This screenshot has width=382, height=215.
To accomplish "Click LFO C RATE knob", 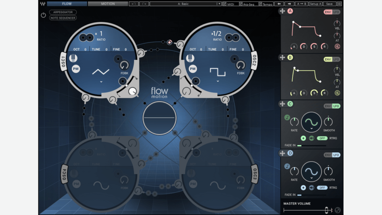I will [294, 122].
